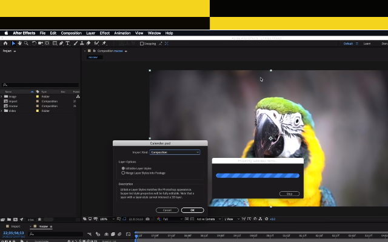Open the Import Kind dropdown
The height and width of the screenshot is (242, 388).
[x=175, y=152]
